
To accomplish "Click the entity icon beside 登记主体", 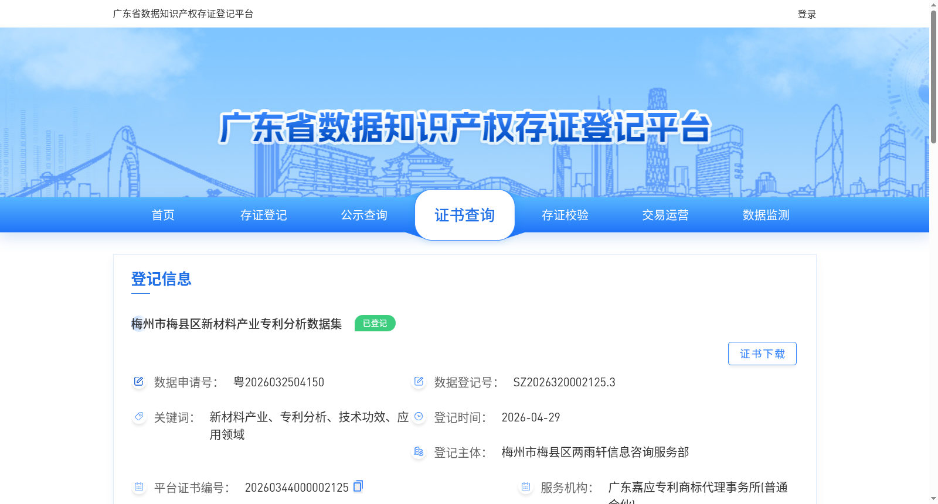I will 419,452.
